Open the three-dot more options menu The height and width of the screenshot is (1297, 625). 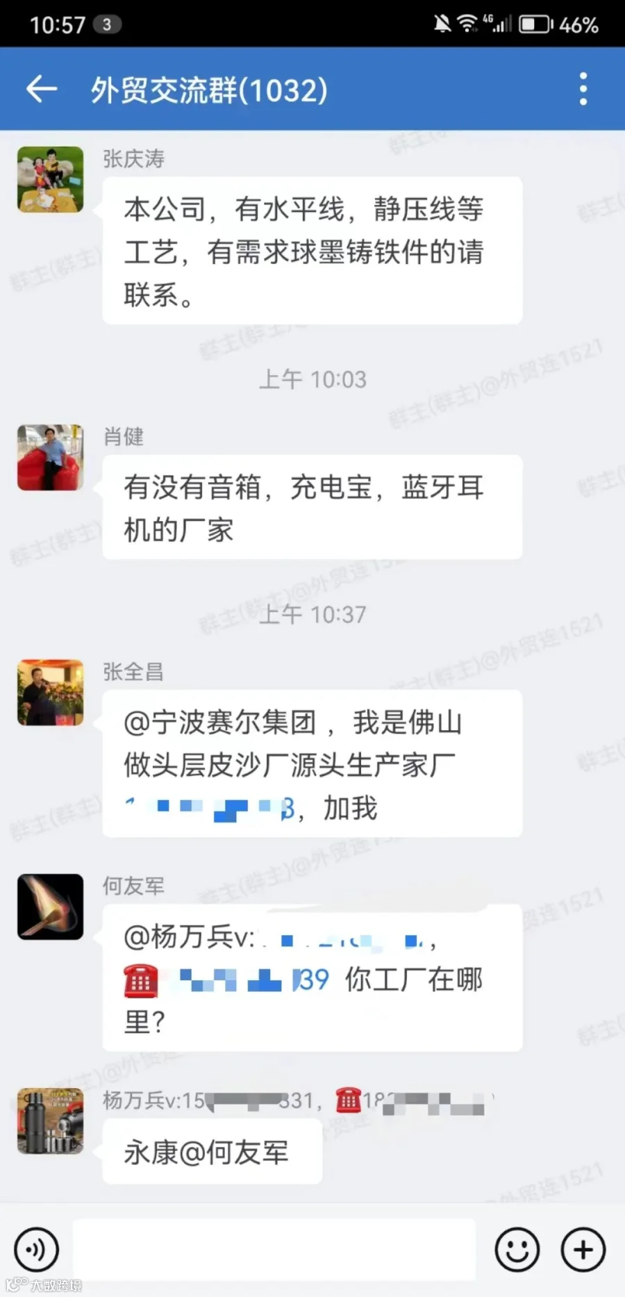point(583,89)
